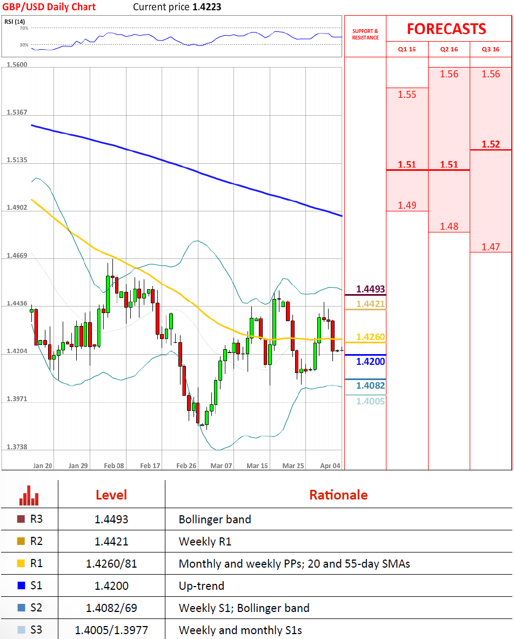Click the S2 steel blue color swatch
The height and width of the screenshot is (639, 514).
tap(21, 608)
